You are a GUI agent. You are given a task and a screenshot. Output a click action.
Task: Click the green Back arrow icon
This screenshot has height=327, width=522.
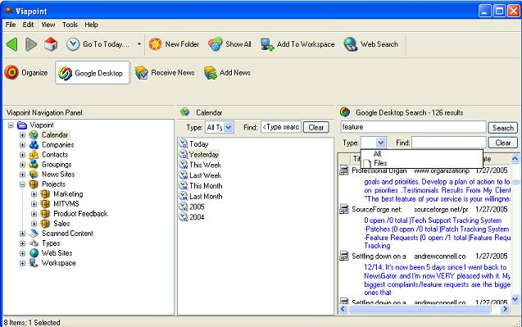tap(12, 44)
